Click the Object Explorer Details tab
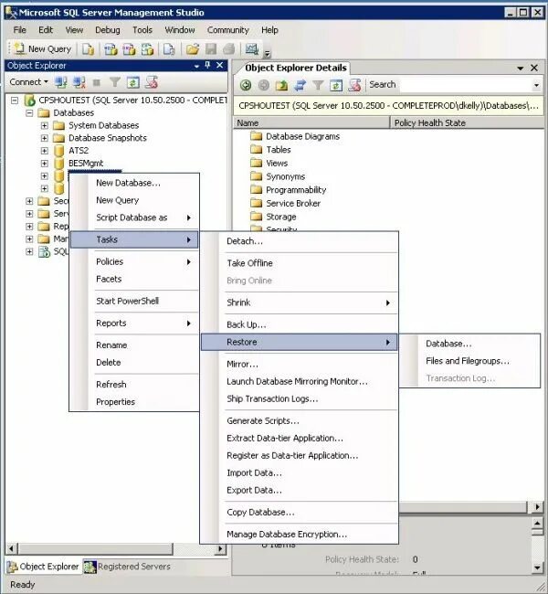This screenshot has height=594, width=548. click(295, 68)
